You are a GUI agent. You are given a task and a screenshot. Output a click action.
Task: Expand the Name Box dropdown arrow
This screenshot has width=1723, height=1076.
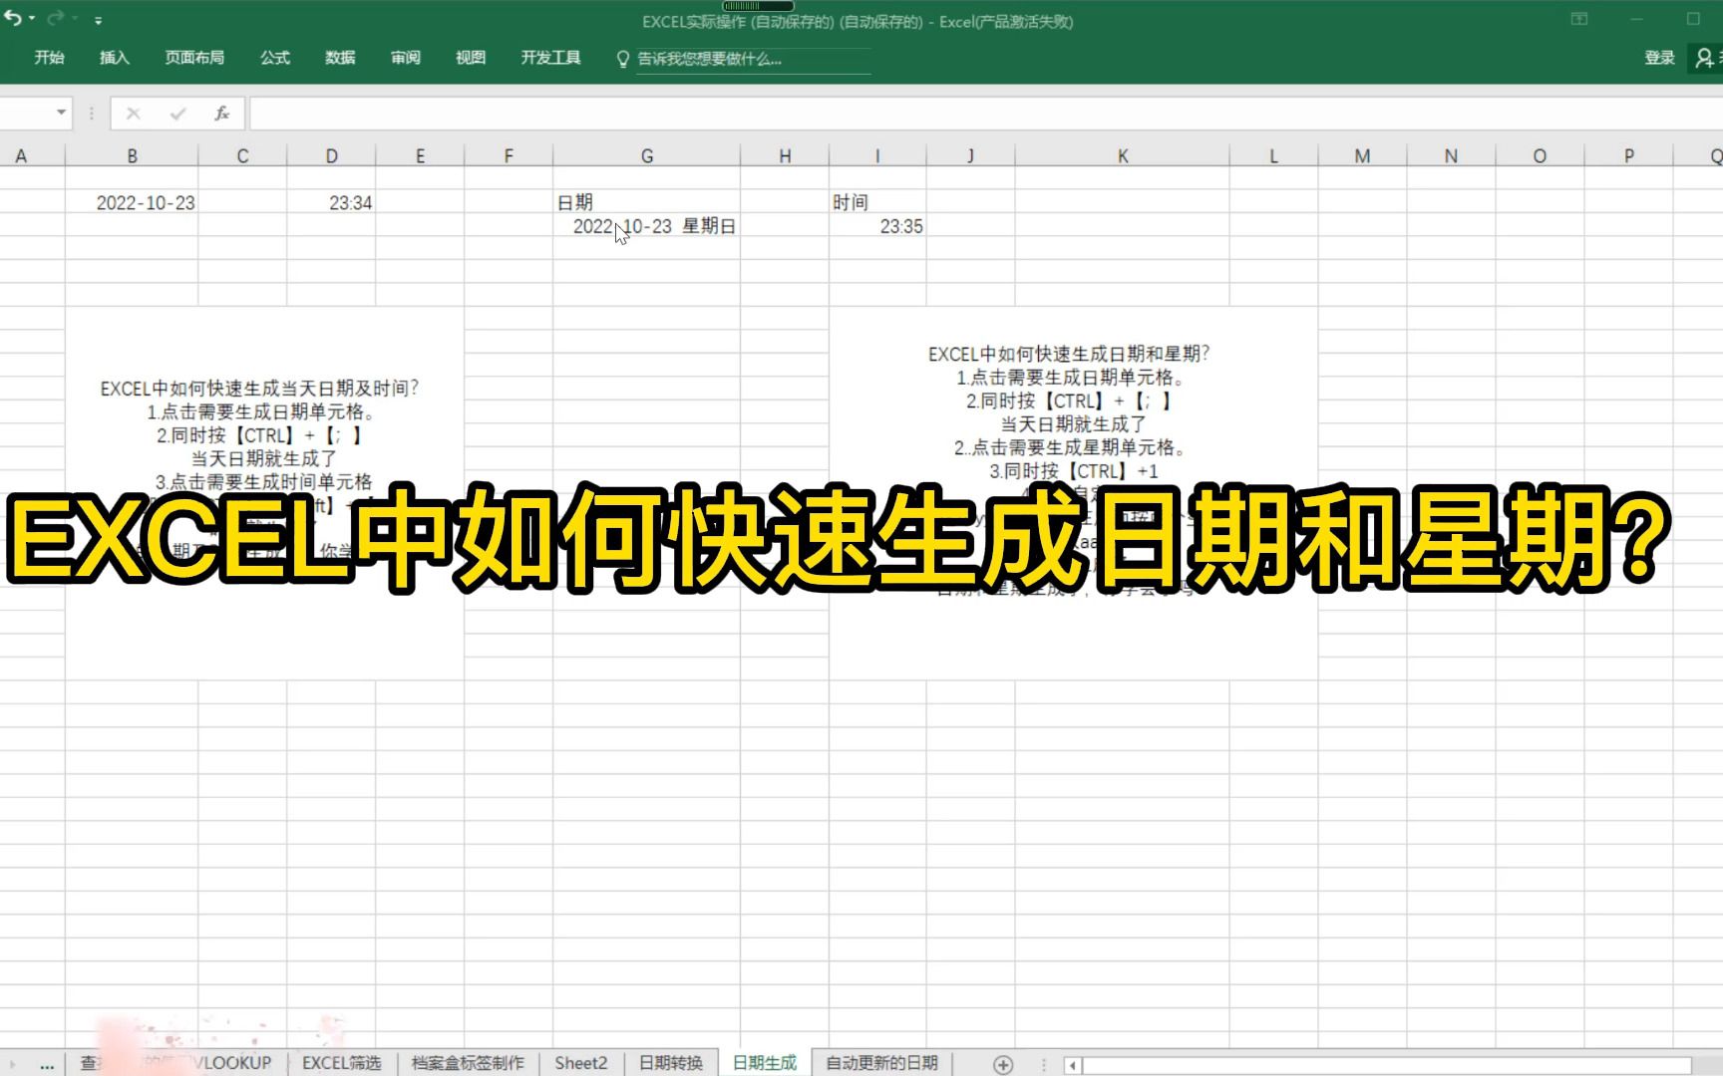click(x=61, y=113)
